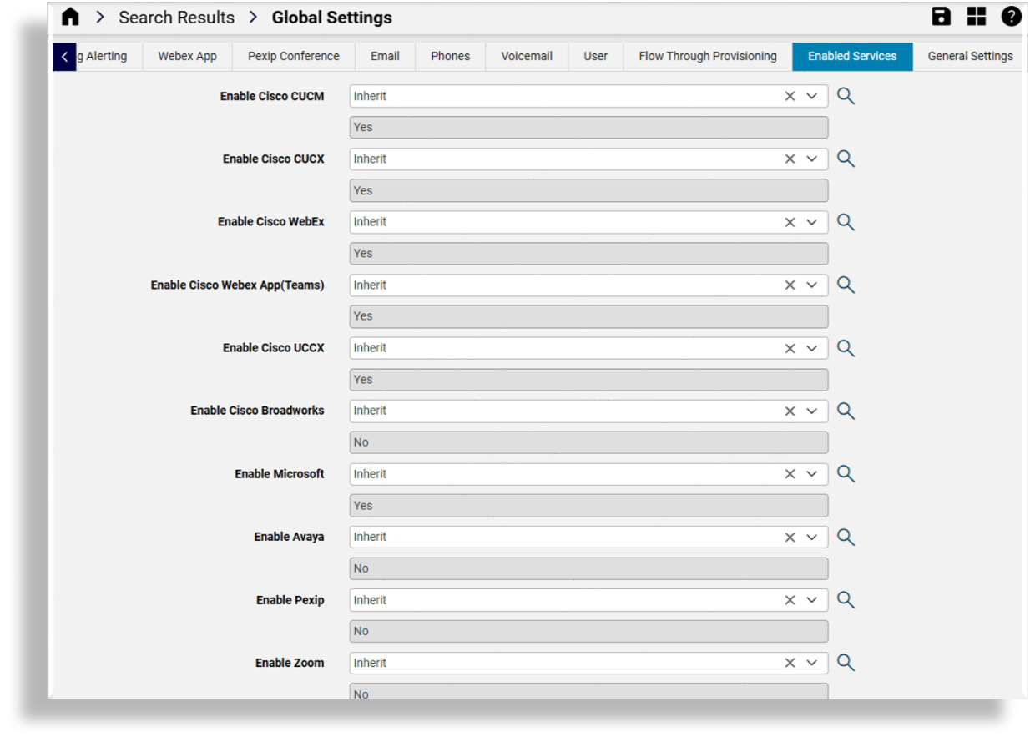Open the app grid icon near Save
Screen dimensions: 1030x742
click(x=975, y=16)
